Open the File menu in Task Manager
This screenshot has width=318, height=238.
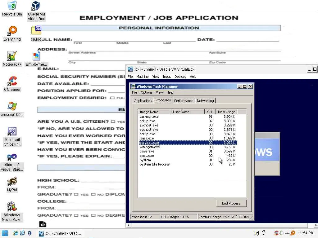point(134,92)
